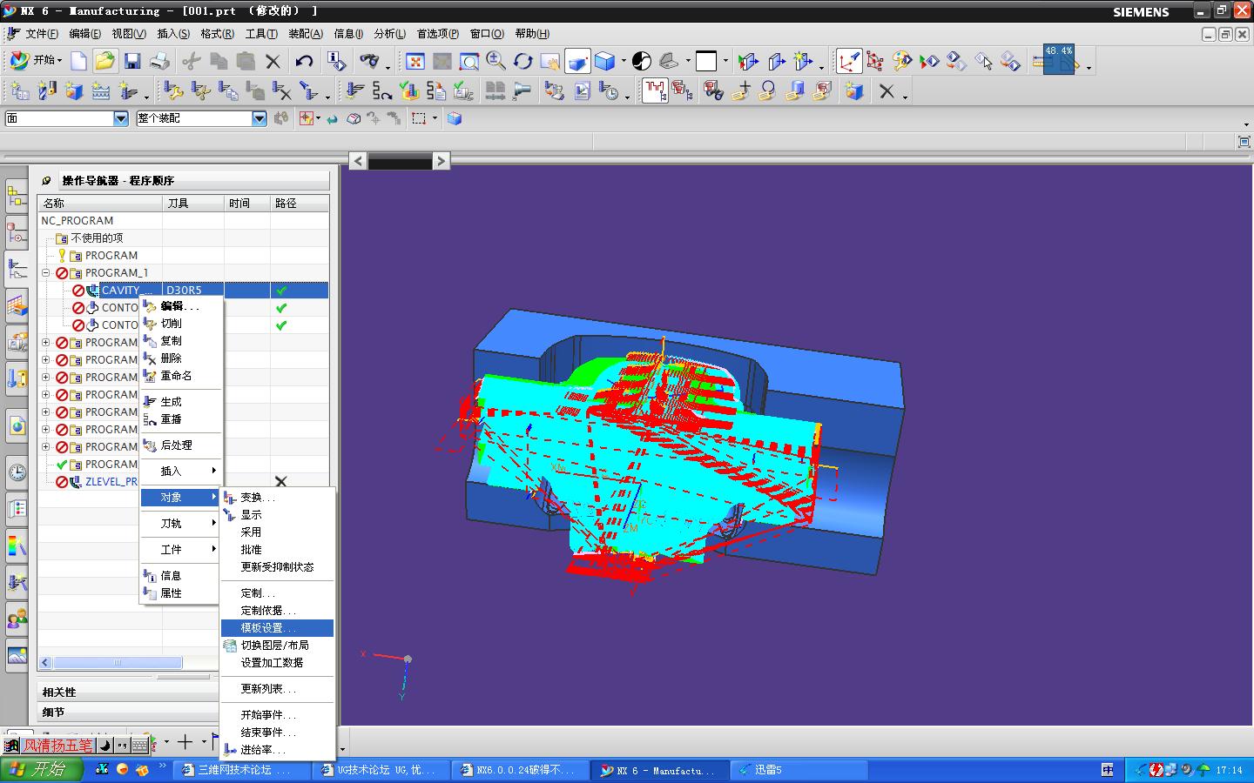Choose 切换图层/布局 in the submenu
This screenshot has width=1254, height=783.
tap(277, 645)
